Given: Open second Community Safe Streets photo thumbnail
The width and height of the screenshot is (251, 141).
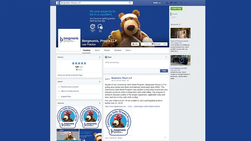Looking at the screenshot, I should [91, 117].
